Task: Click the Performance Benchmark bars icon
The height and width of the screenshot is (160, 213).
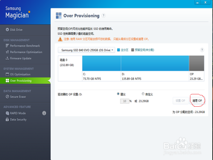Action: [x=7, y=46]
